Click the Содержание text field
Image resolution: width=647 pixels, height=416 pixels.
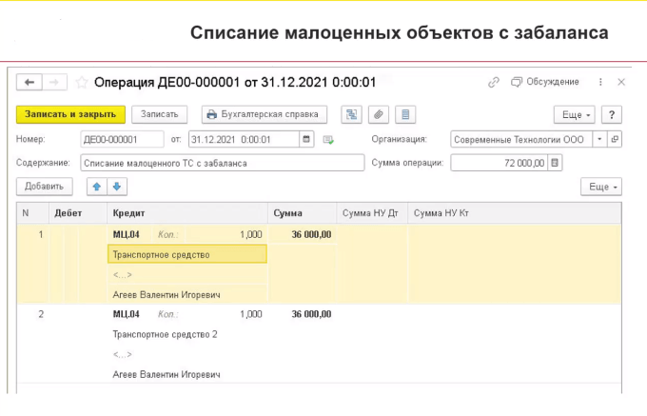pyautogui.click(x=221, y=163)
